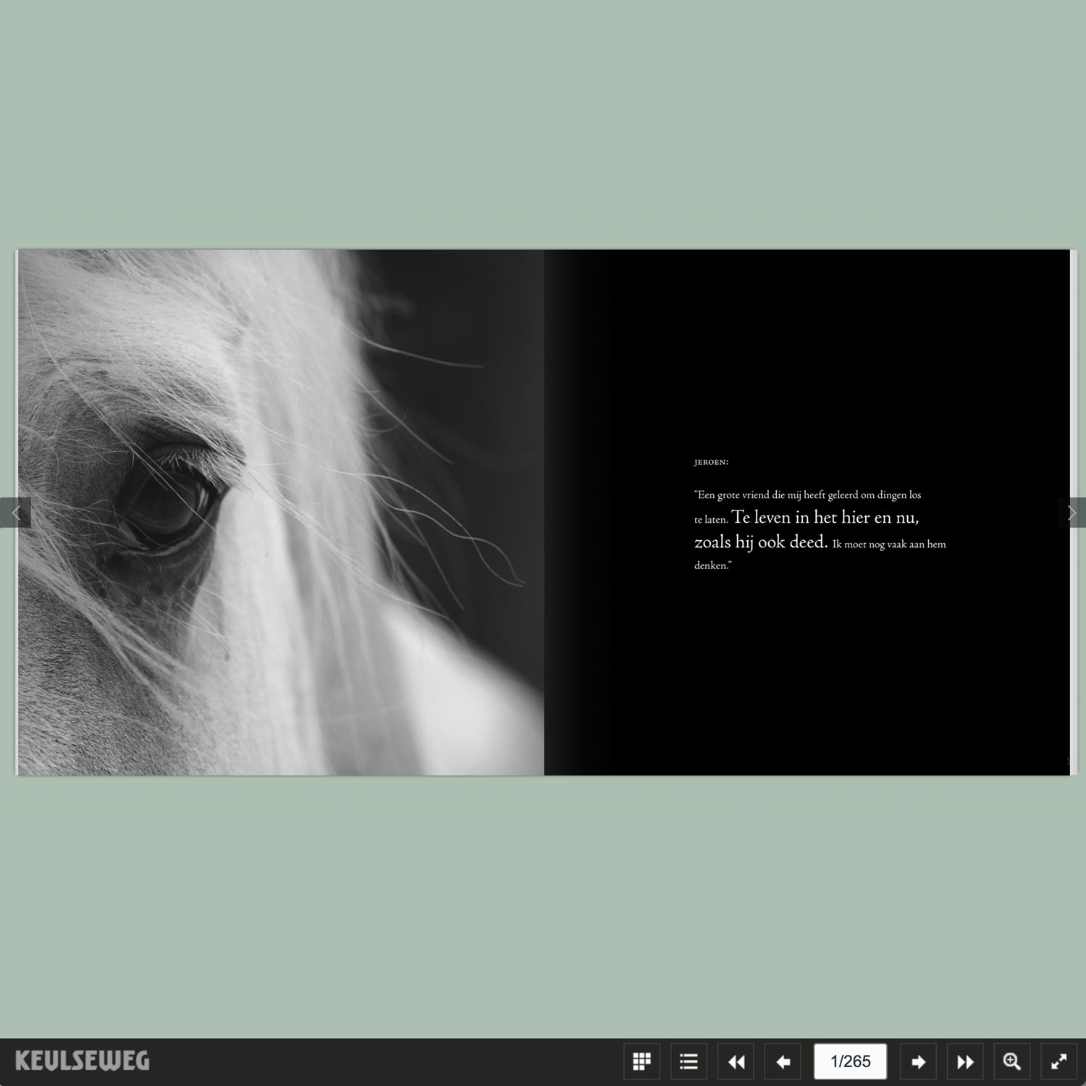Screen dimensions: 1086x1086
Task: Click the large quote 'Te leven in het hier en nu'
Action: tap(825, 517)
